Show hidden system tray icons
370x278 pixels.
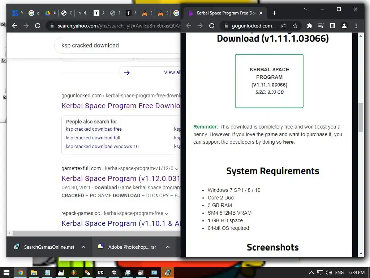311,273
